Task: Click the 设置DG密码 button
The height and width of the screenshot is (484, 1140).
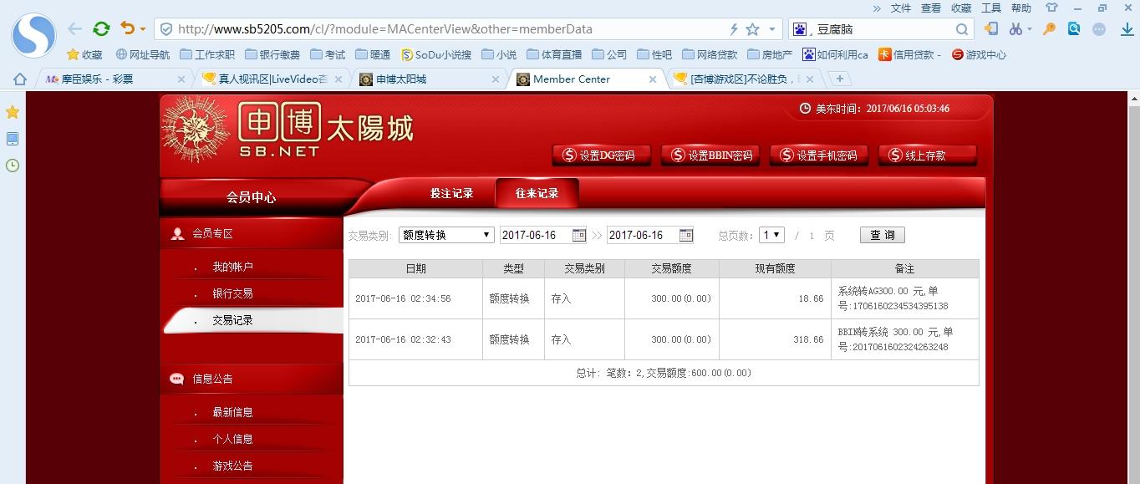Action: (x=601, y=155)
